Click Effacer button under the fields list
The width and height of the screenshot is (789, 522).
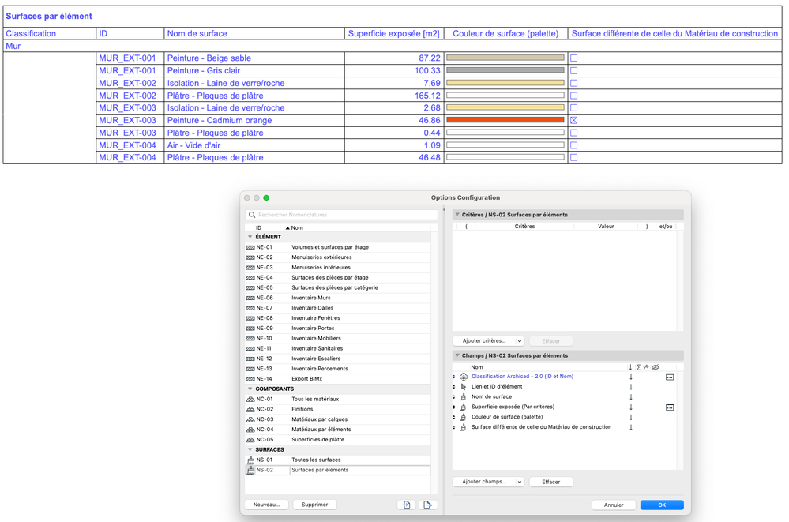point(551,482)
